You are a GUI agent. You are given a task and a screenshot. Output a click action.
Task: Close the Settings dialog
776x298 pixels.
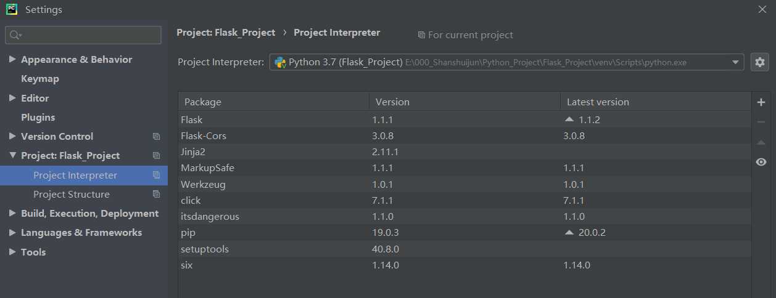tap(762, 9)
